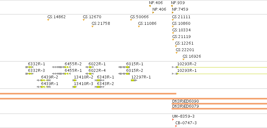The width and height of the screenshot is (267, 128).
Task: Select the 6332R-3 transcript glyph
Action: pyautogui.click(x=29, y=74)
